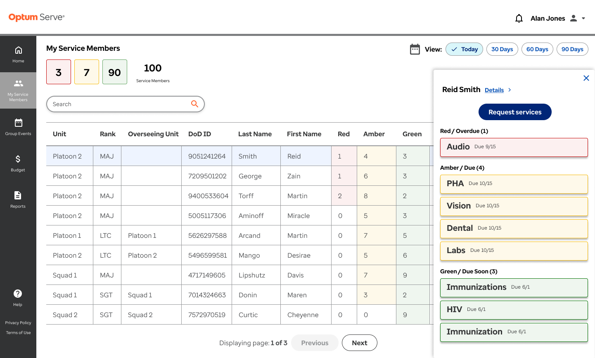Select the Immunizations due soon item

tap(514, 288)
